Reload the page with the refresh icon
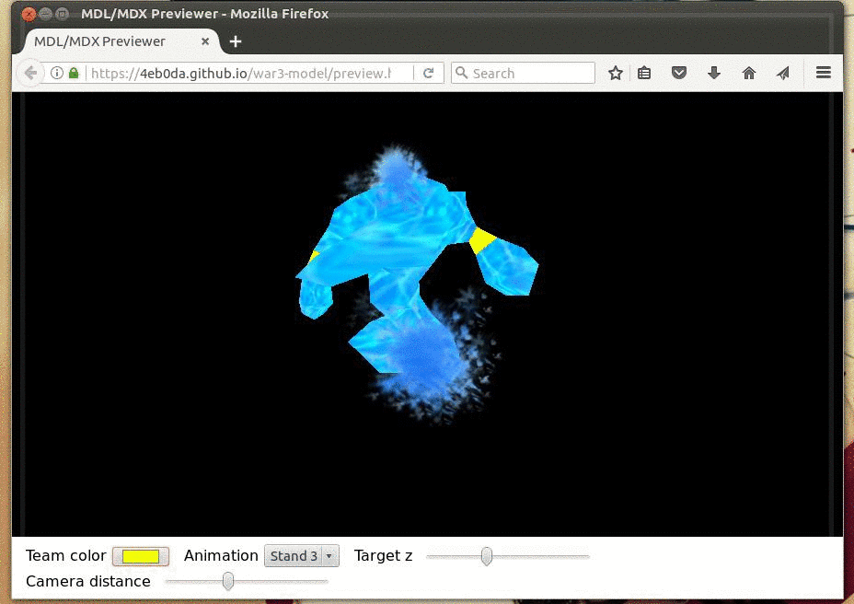854x604 pixels. click(x=429, y=73)
